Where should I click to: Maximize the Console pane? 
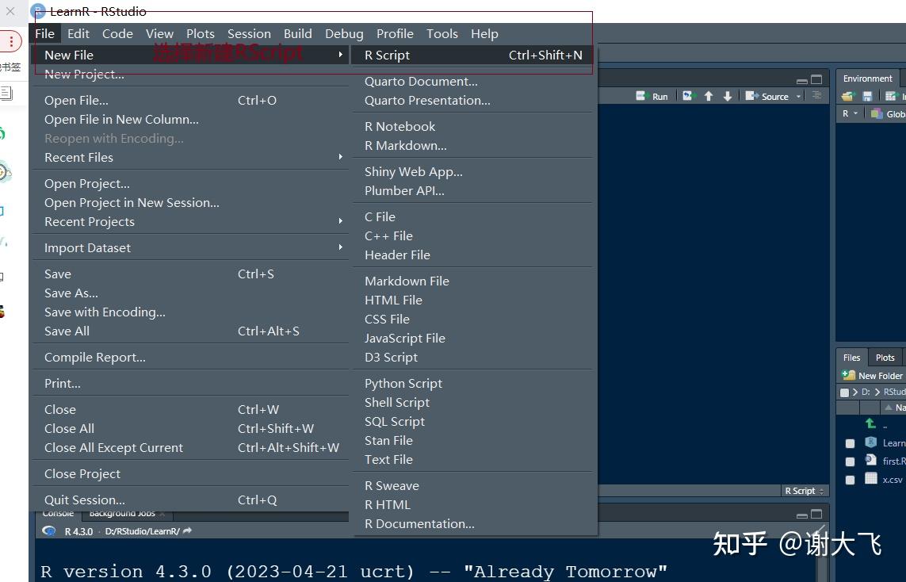tap(816, 514)
